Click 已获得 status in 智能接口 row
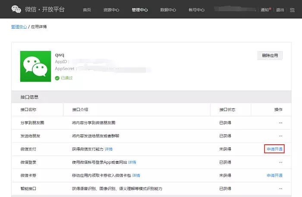Image resolution: width=302 pixels, height=197 pixels. (x=225, y=188)
